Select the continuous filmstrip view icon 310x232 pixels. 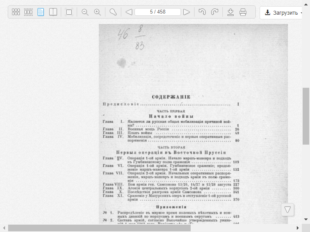[28, 12]
